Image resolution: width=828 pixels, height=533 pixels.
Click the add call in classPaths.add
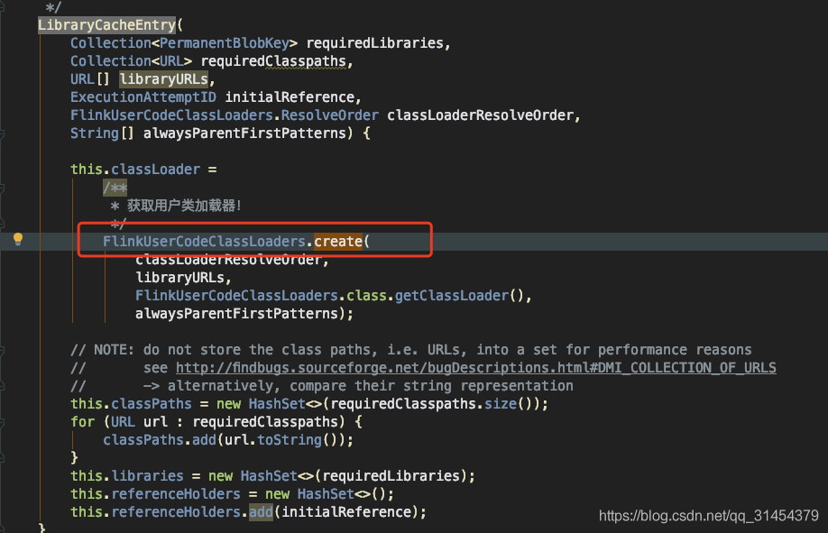tap(204, 440)
